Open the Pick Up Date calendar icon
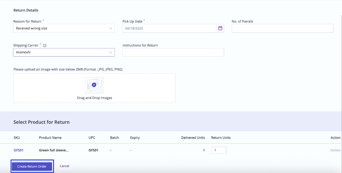 click(220, 28)
